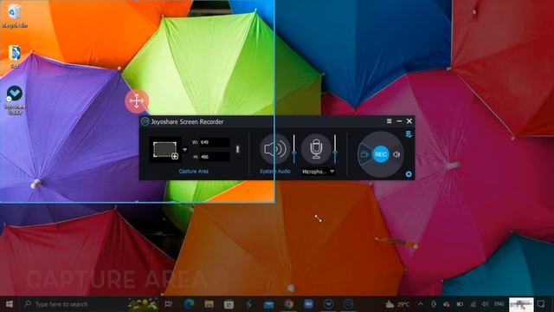Click the System Audio label

[275, 172]
